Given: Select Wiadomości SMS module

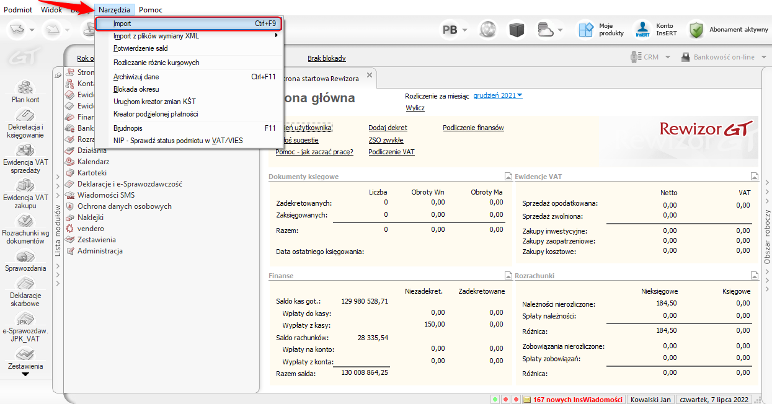Looking at the screenshot, I should (105, 195).
